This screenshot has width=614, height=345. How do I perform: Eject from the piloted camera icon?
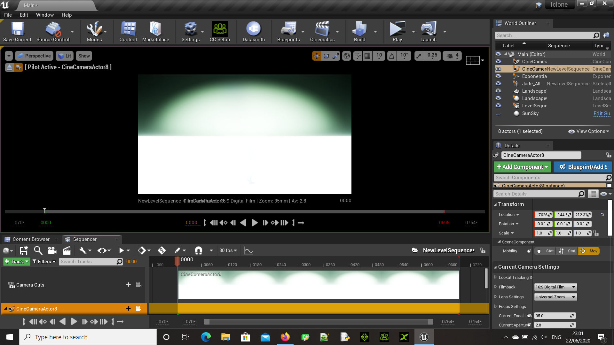(x=10, y=67)
